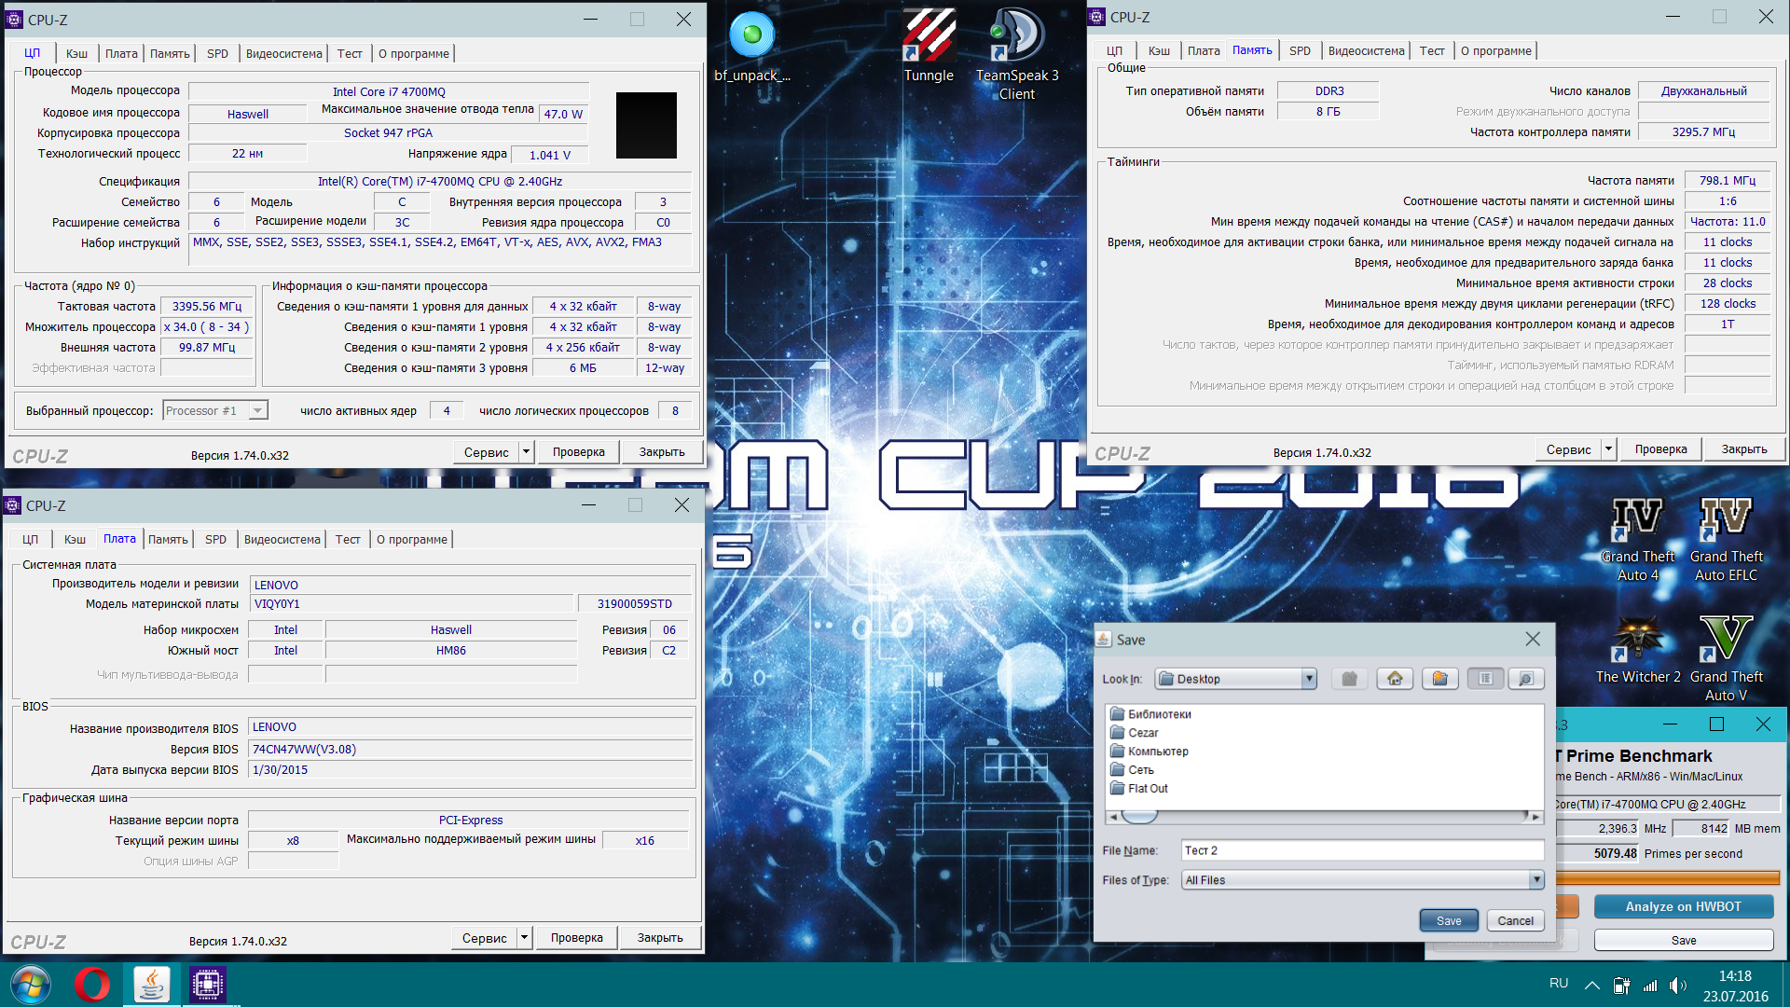Switch RU input language indicator

click(1559, 984)
